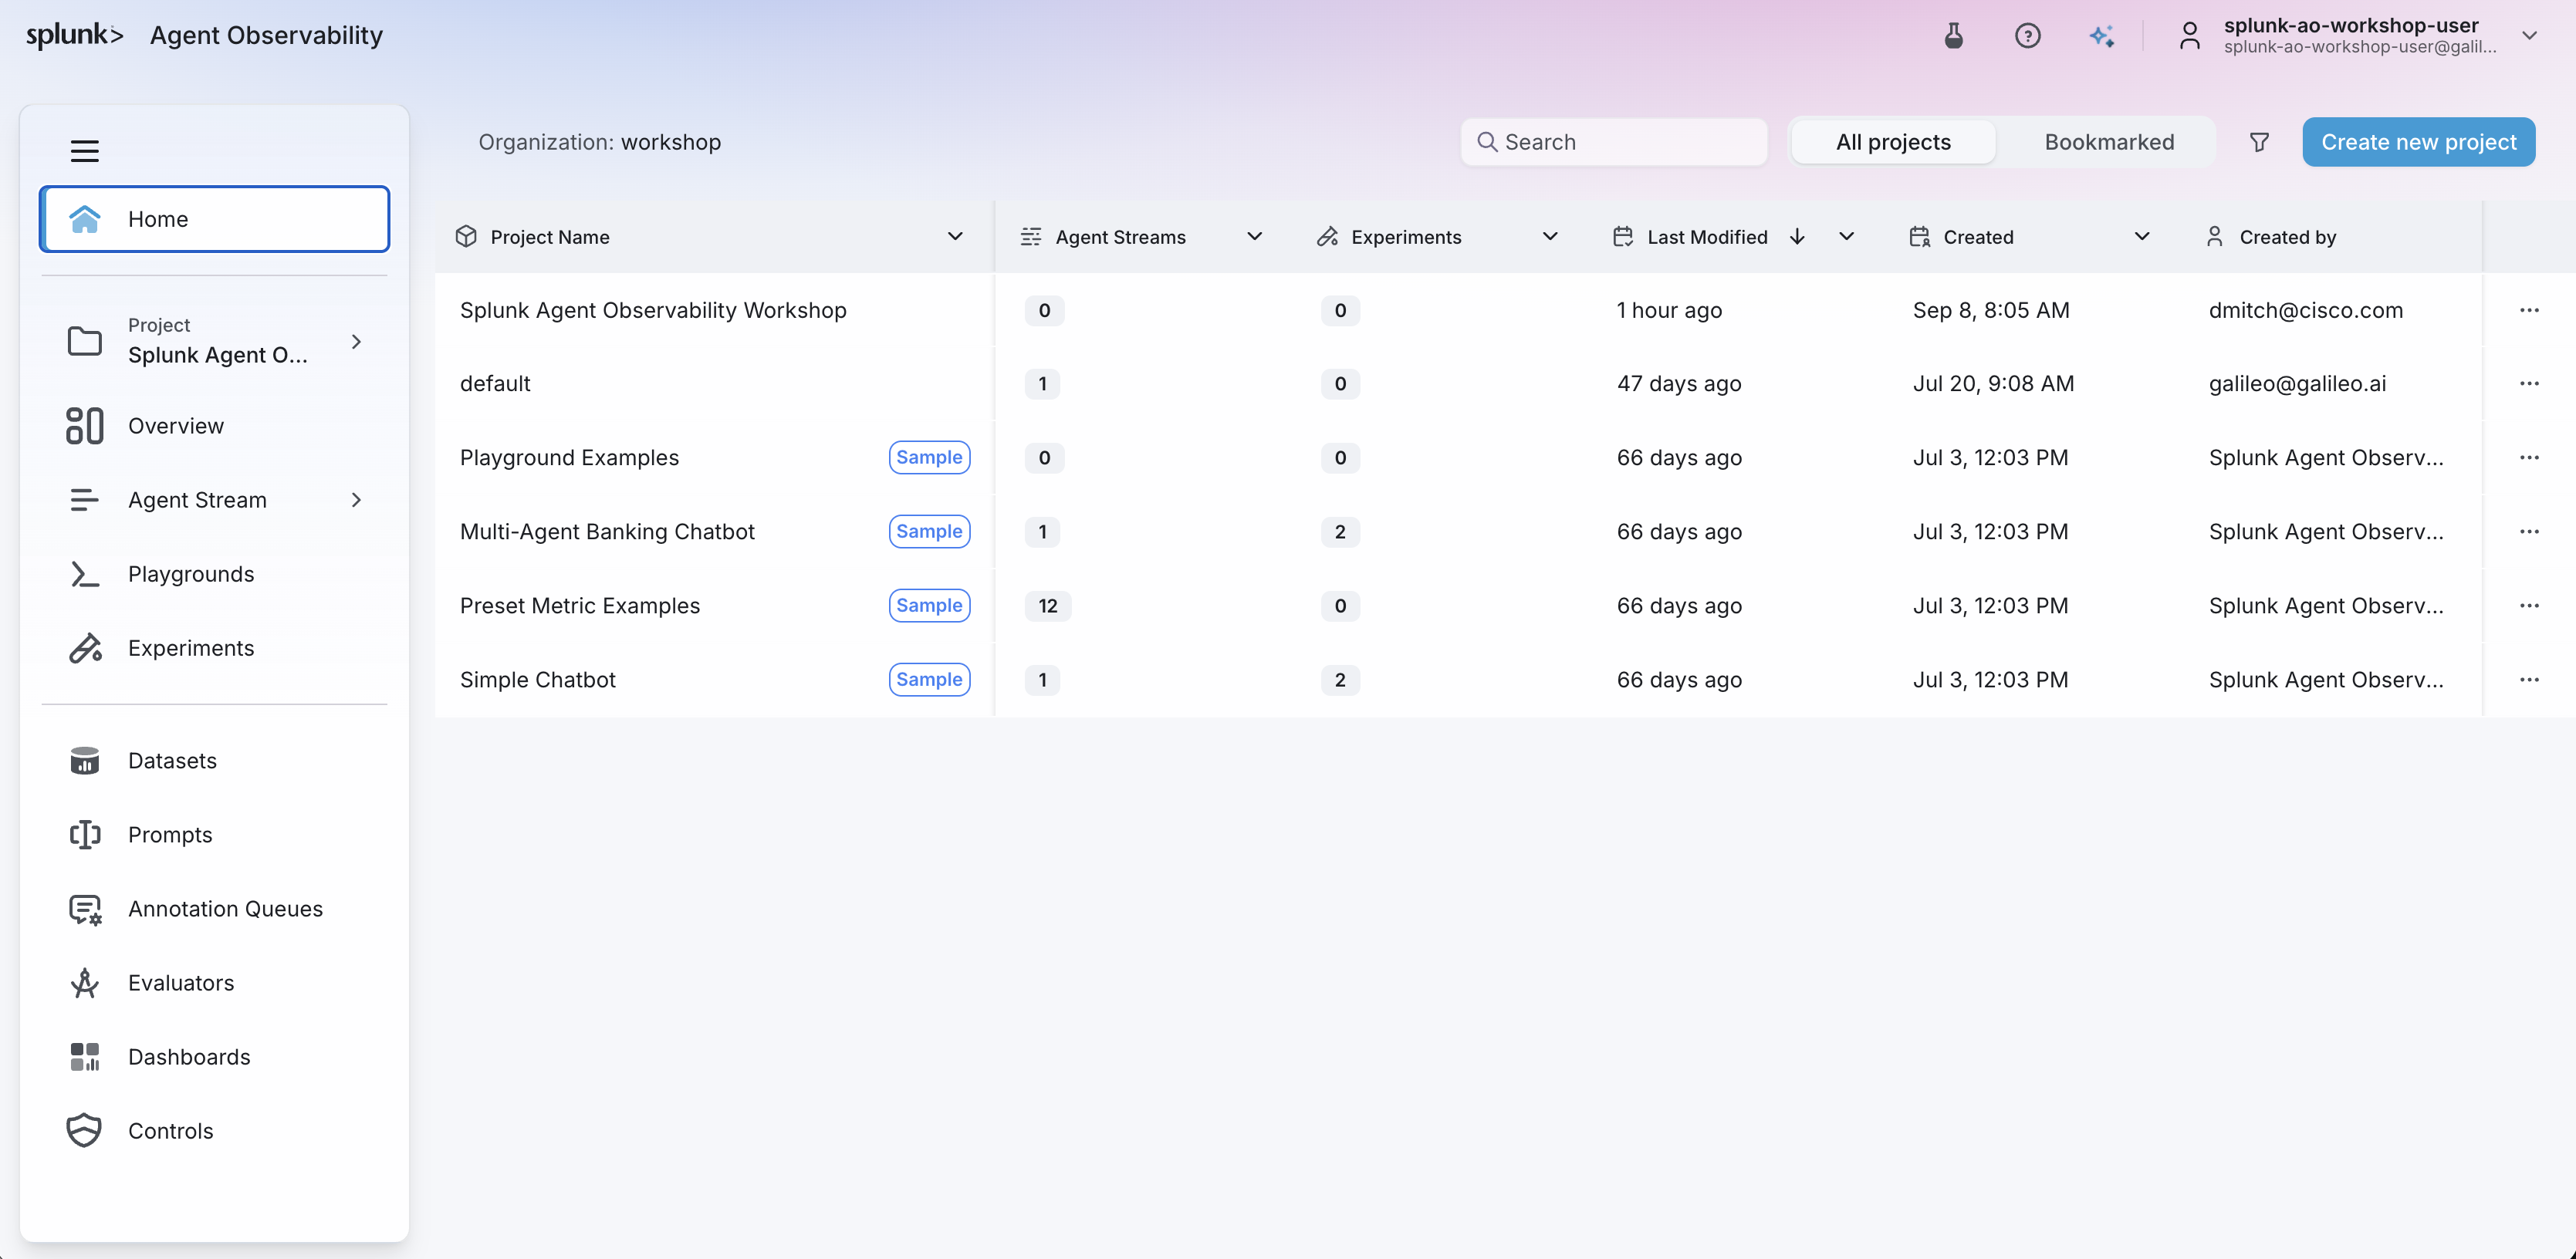The image size is (2576, 1259).
Task: Open more options for Multi-Agent Banking Chatbot row
Action: (x=2529, y=532)
